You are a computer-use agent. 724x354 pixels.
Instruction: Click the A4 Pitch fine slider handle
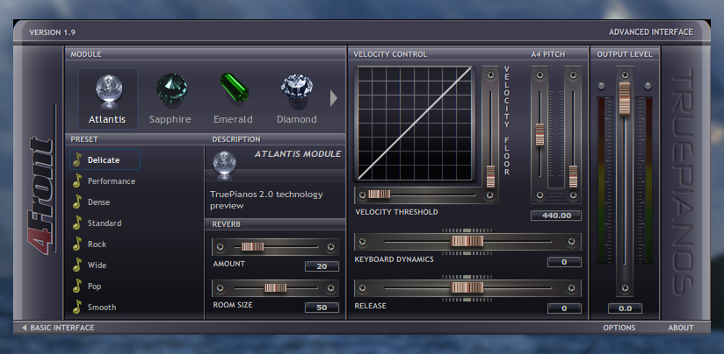573,176
